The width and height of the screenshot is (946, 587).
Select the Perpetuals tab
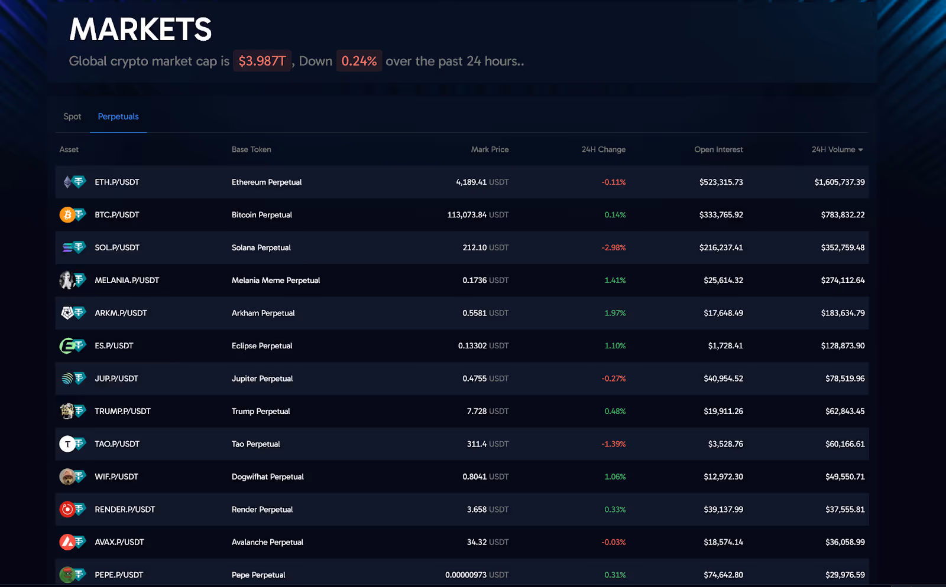coord(118,116)
